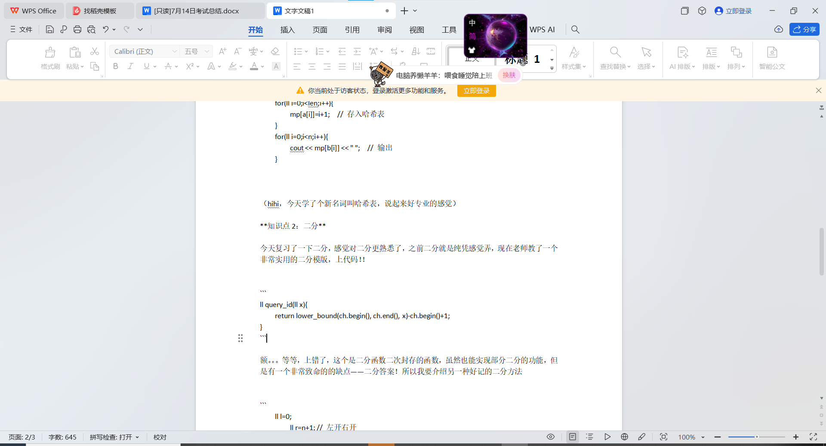Viewport: 826px width, 446px height.
Task: Toggle italic formatting
Action: tap(130, 66)
